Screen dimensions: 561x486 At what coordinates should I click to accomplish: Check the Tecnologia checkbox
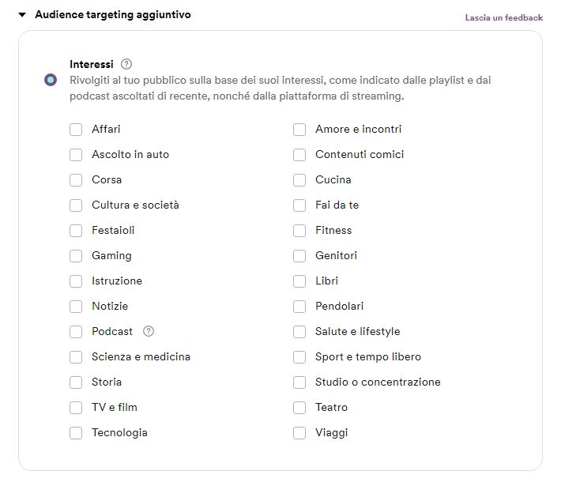pos(76,433)
